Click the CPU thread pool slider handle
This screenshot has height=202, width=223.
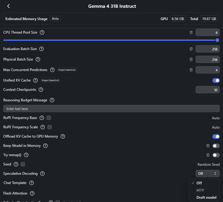coord(217,40)
